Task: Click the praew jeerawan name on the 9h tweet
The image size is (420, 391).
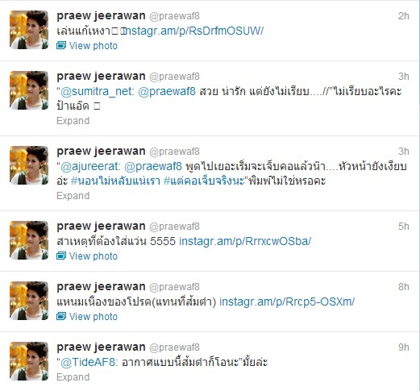Action: 101,347
